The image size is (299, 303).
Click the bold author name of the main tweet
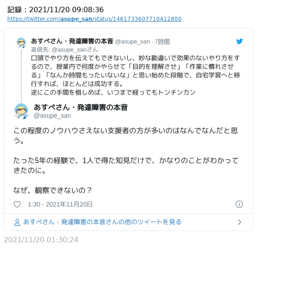tap(81, 107)
